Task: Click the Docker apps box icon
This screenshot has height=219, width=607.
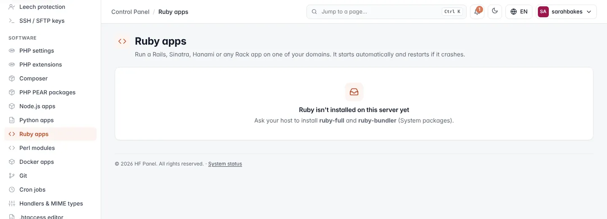Action: (12, 162)
